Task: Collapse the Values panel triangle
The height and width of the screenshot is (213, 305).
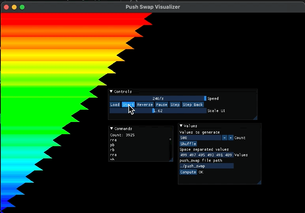Action: [x=181, y=126]
